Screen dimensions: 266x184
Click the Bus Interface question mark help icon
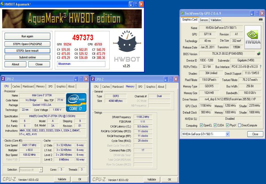point(261,67)
